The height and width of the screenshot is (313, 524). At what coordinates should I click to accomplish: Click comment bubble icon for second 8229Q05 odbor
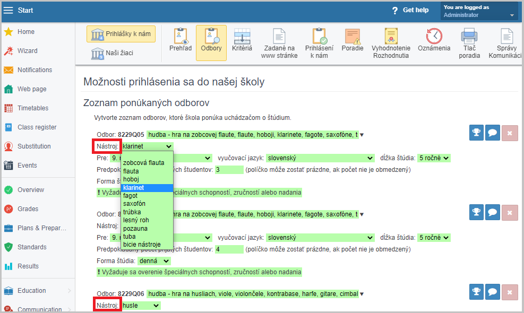(493, 212)
